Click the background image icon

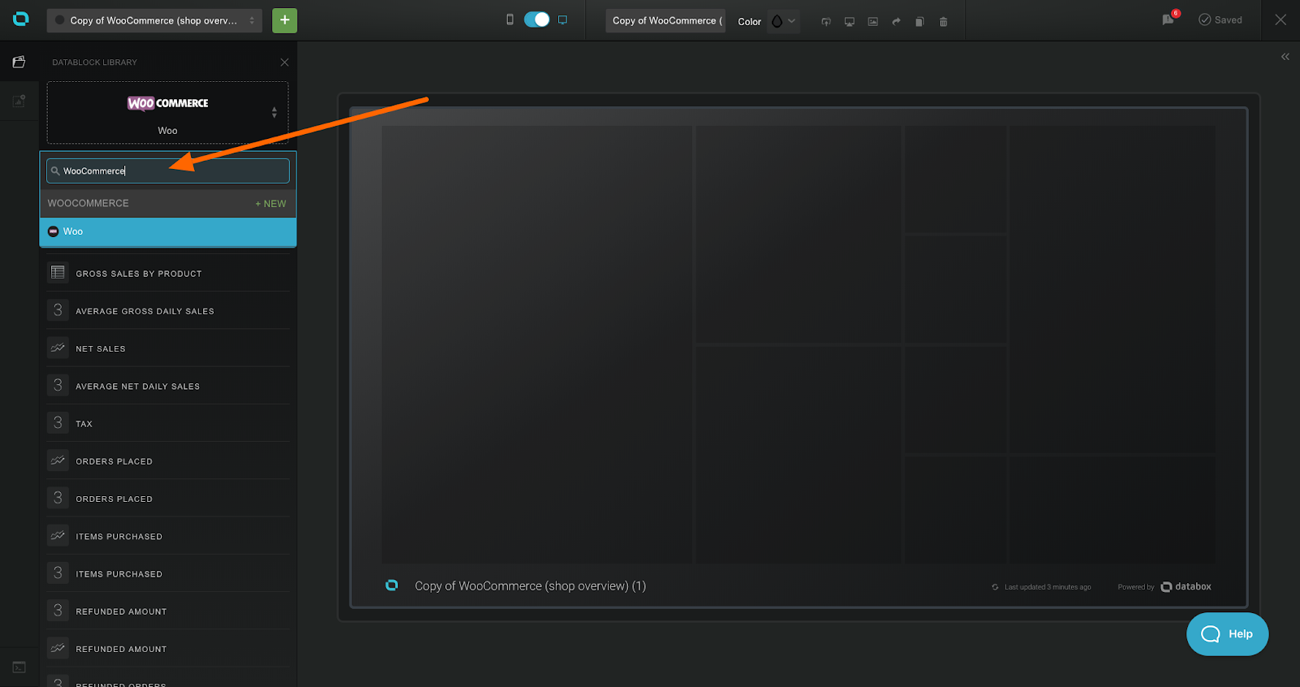[x=873, y=22]
